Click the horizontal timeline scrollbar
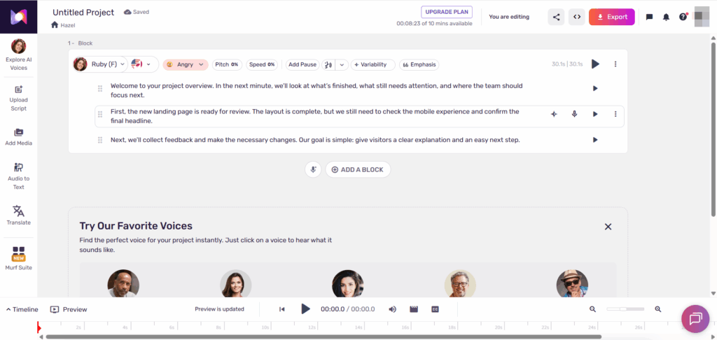Screen dimensions: 717x340 [x=323, y=337]
